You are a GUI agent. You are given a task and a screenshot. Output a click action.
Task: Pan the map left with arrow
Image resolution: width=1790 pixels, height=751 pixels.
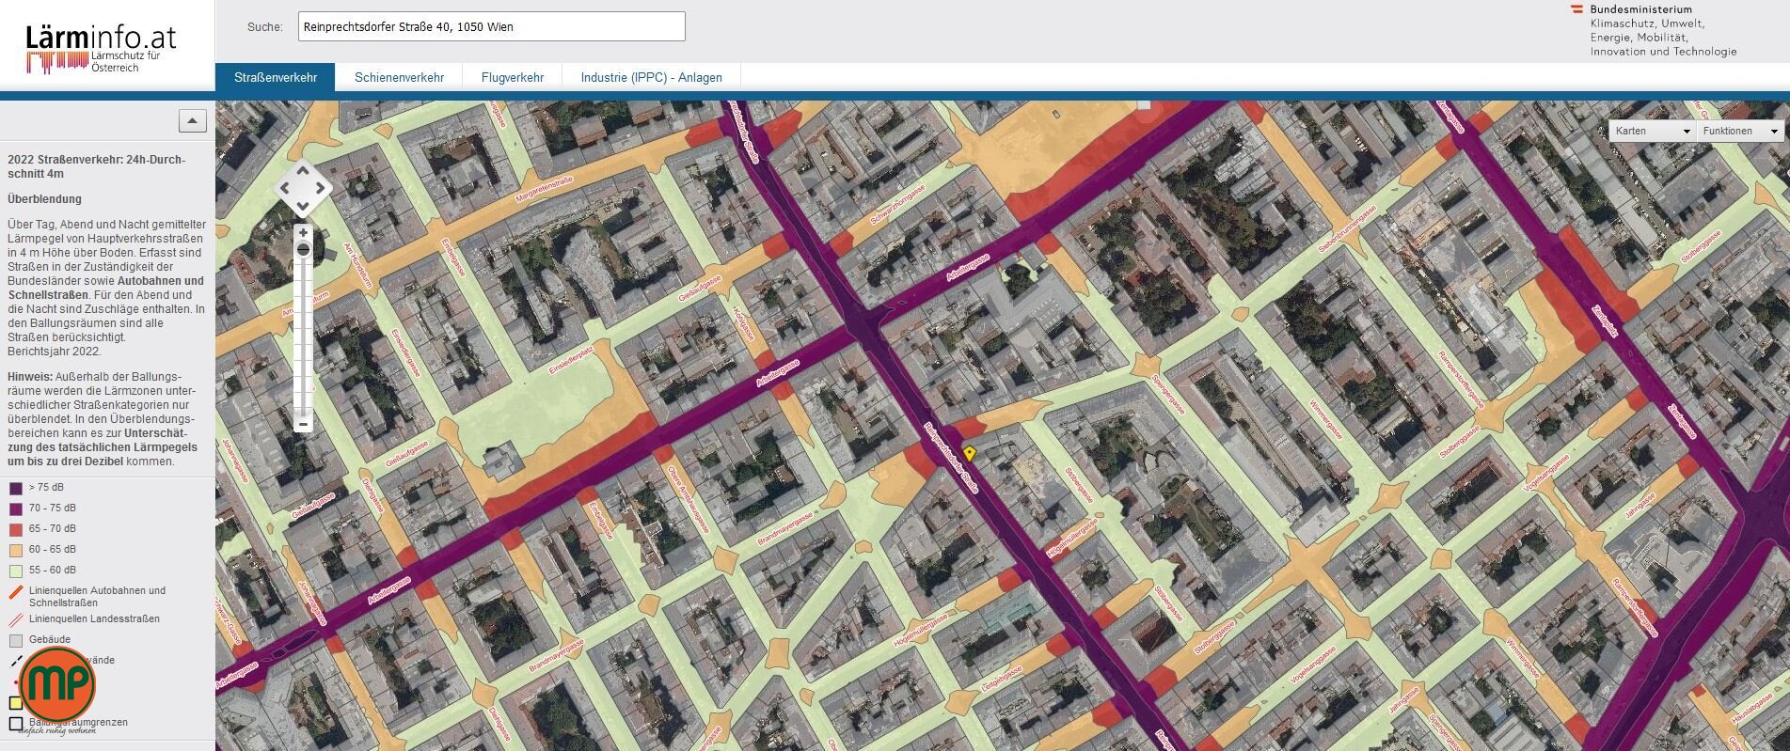[x=285, y=188]
